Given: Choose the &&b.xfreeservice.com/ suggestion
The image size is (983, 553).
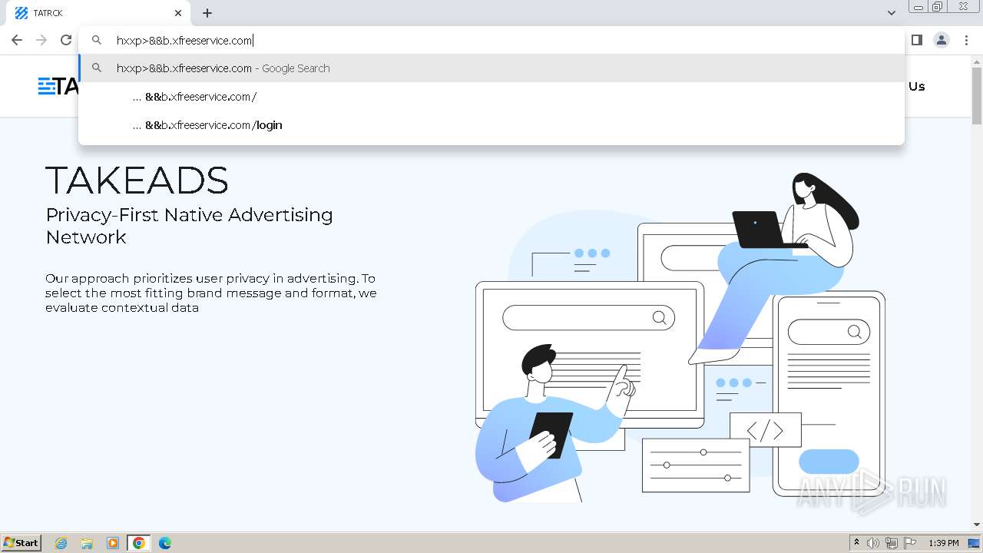Looking at the screenshot, I should (x=491, y=97).
